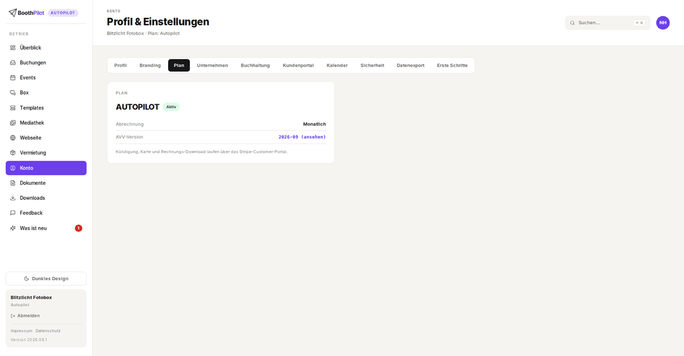Screen dimensions: 684x356
Task: Go to Überblick in the sidebar
Action: [x=46, y=48]
